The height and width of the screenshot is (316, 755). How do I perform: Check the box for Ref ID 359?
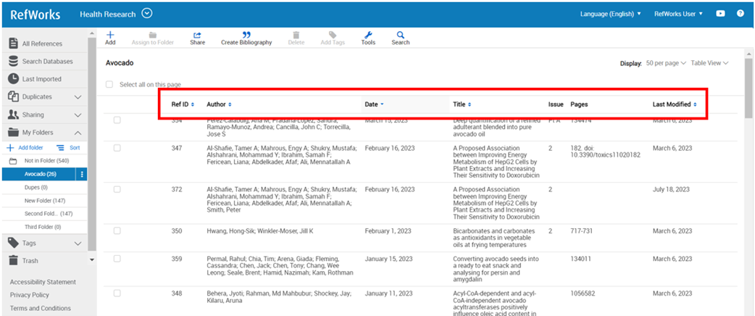coord(117,259)
